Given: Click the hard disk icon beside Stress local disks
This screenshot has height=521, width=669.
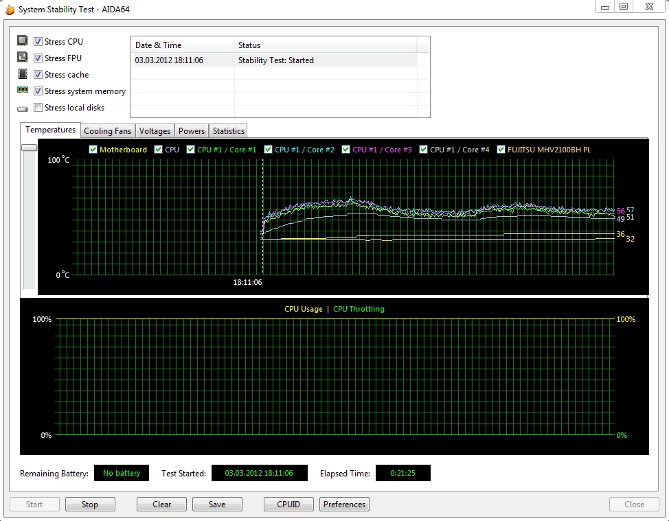Looking at the screenshot, I should coord(23,108).
